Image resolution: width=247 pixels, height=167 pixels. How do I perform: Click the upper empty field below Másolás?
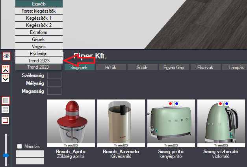point(30,154)
